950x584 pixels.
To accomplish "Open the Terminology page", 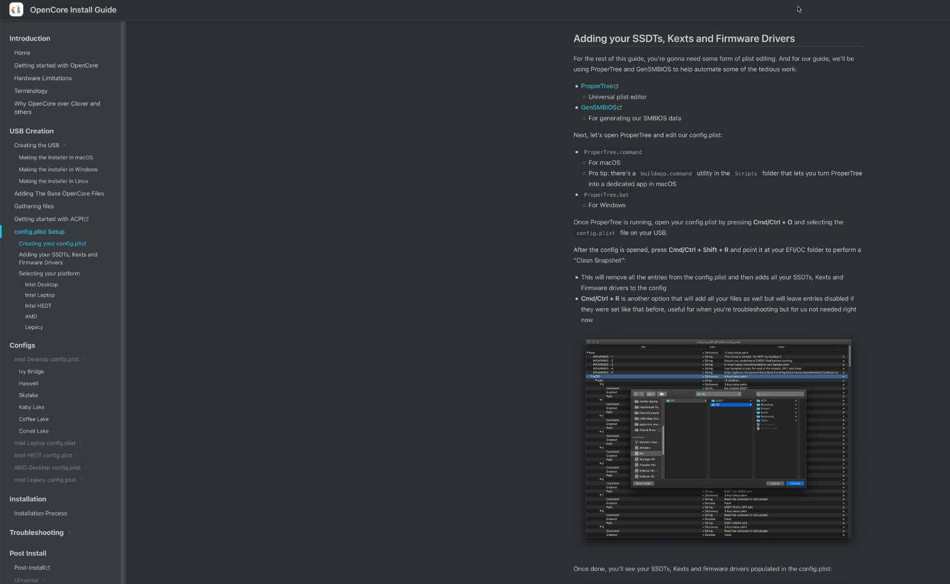I will coord(31,91).
